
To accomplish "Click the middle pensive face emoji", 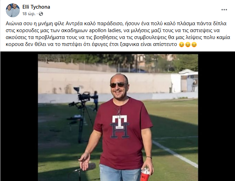I will tap(188, 45).
